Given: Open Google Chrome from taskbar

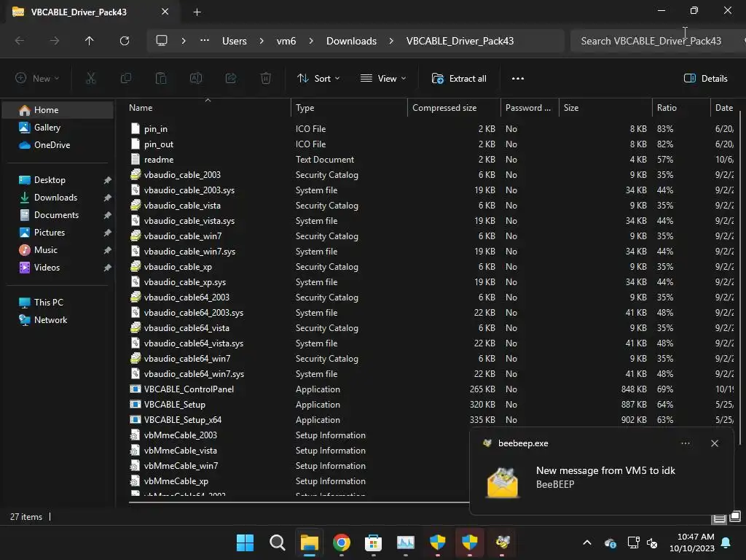Looking at the screenshot, I should (x=341, y=542).
